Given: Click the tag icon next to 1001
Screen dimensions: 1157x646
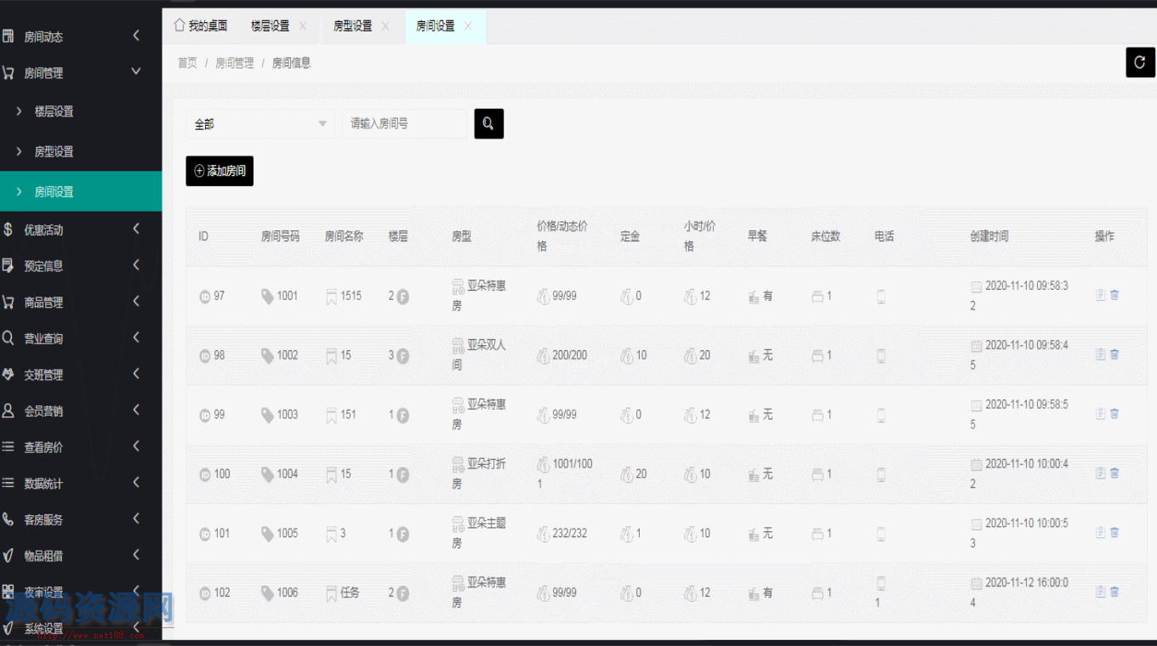Looking at the screenshot, I should pos(267,297).
